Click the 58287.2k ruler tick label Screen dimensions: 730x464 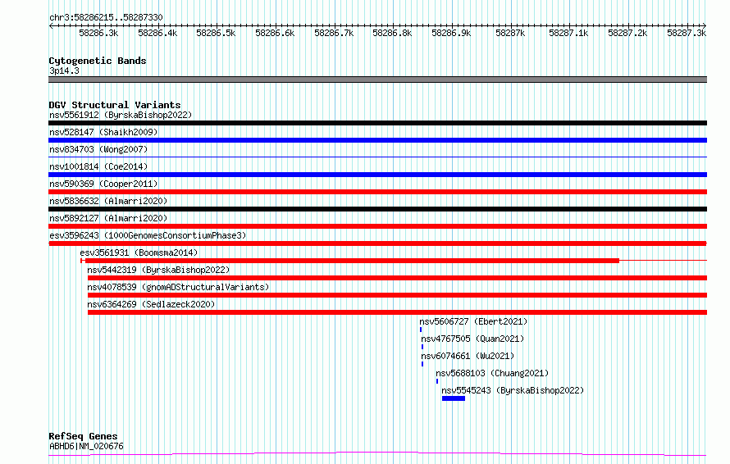coord(627,33)
